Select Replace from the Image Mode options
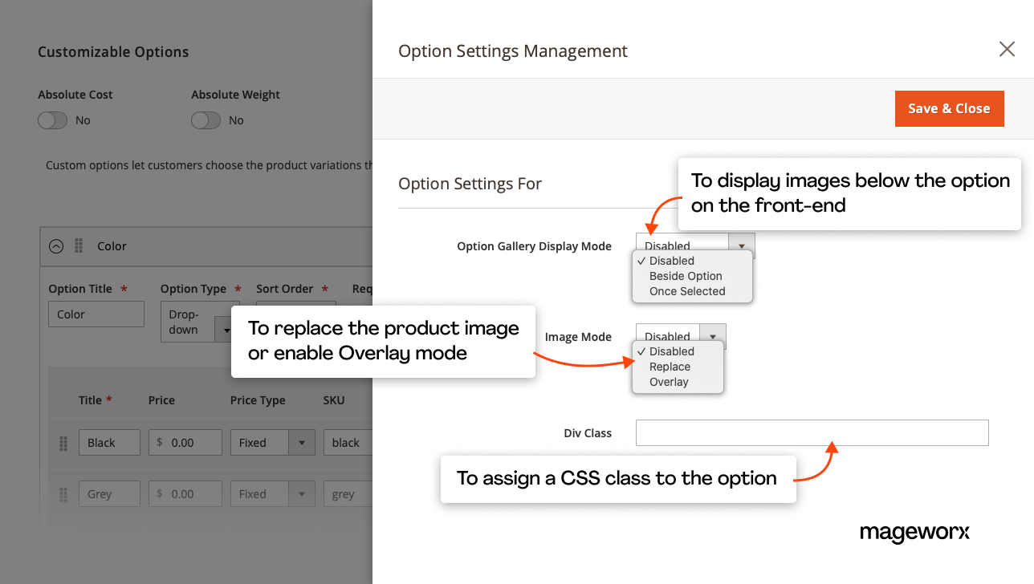The image size is (1034, 584). [x=671, y=367]
